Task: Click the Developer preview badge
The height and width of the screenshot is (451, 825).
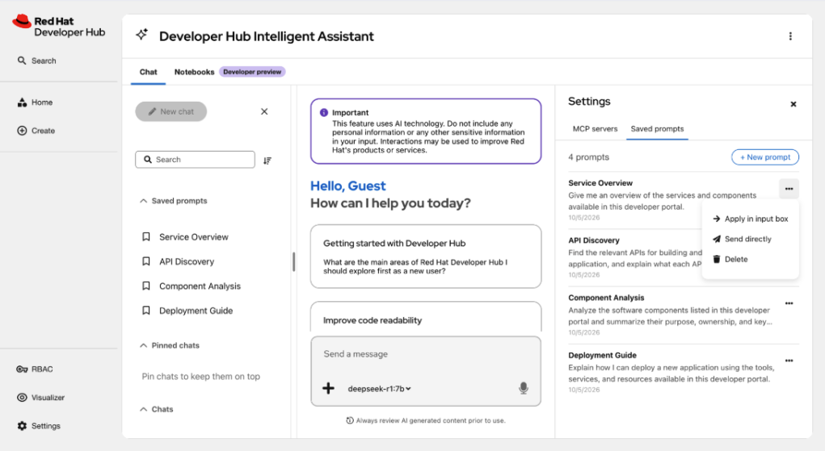Action: 252,72
